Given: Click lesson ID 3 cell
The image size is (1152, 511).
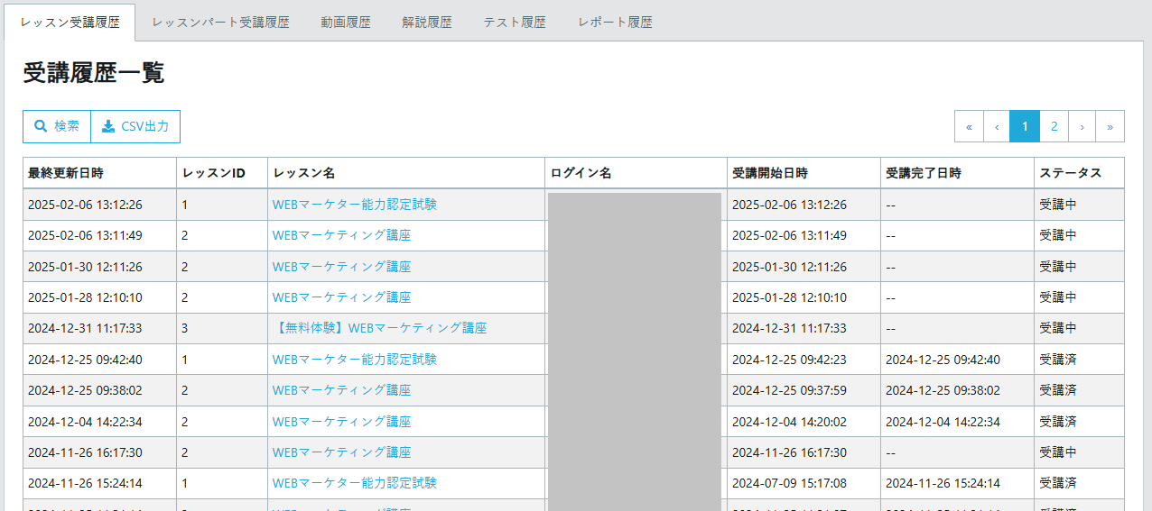Looking at the screenshot, I should [222, 328].
